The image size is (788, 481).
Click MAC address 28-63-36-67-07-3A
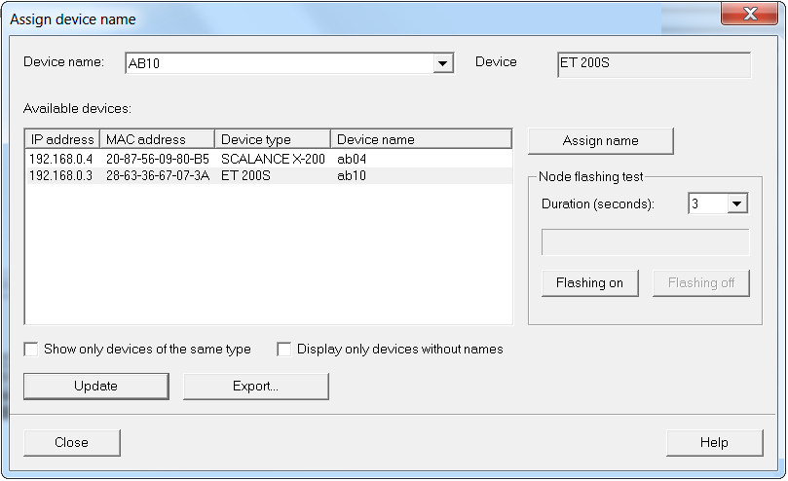(x=157, y=175)
